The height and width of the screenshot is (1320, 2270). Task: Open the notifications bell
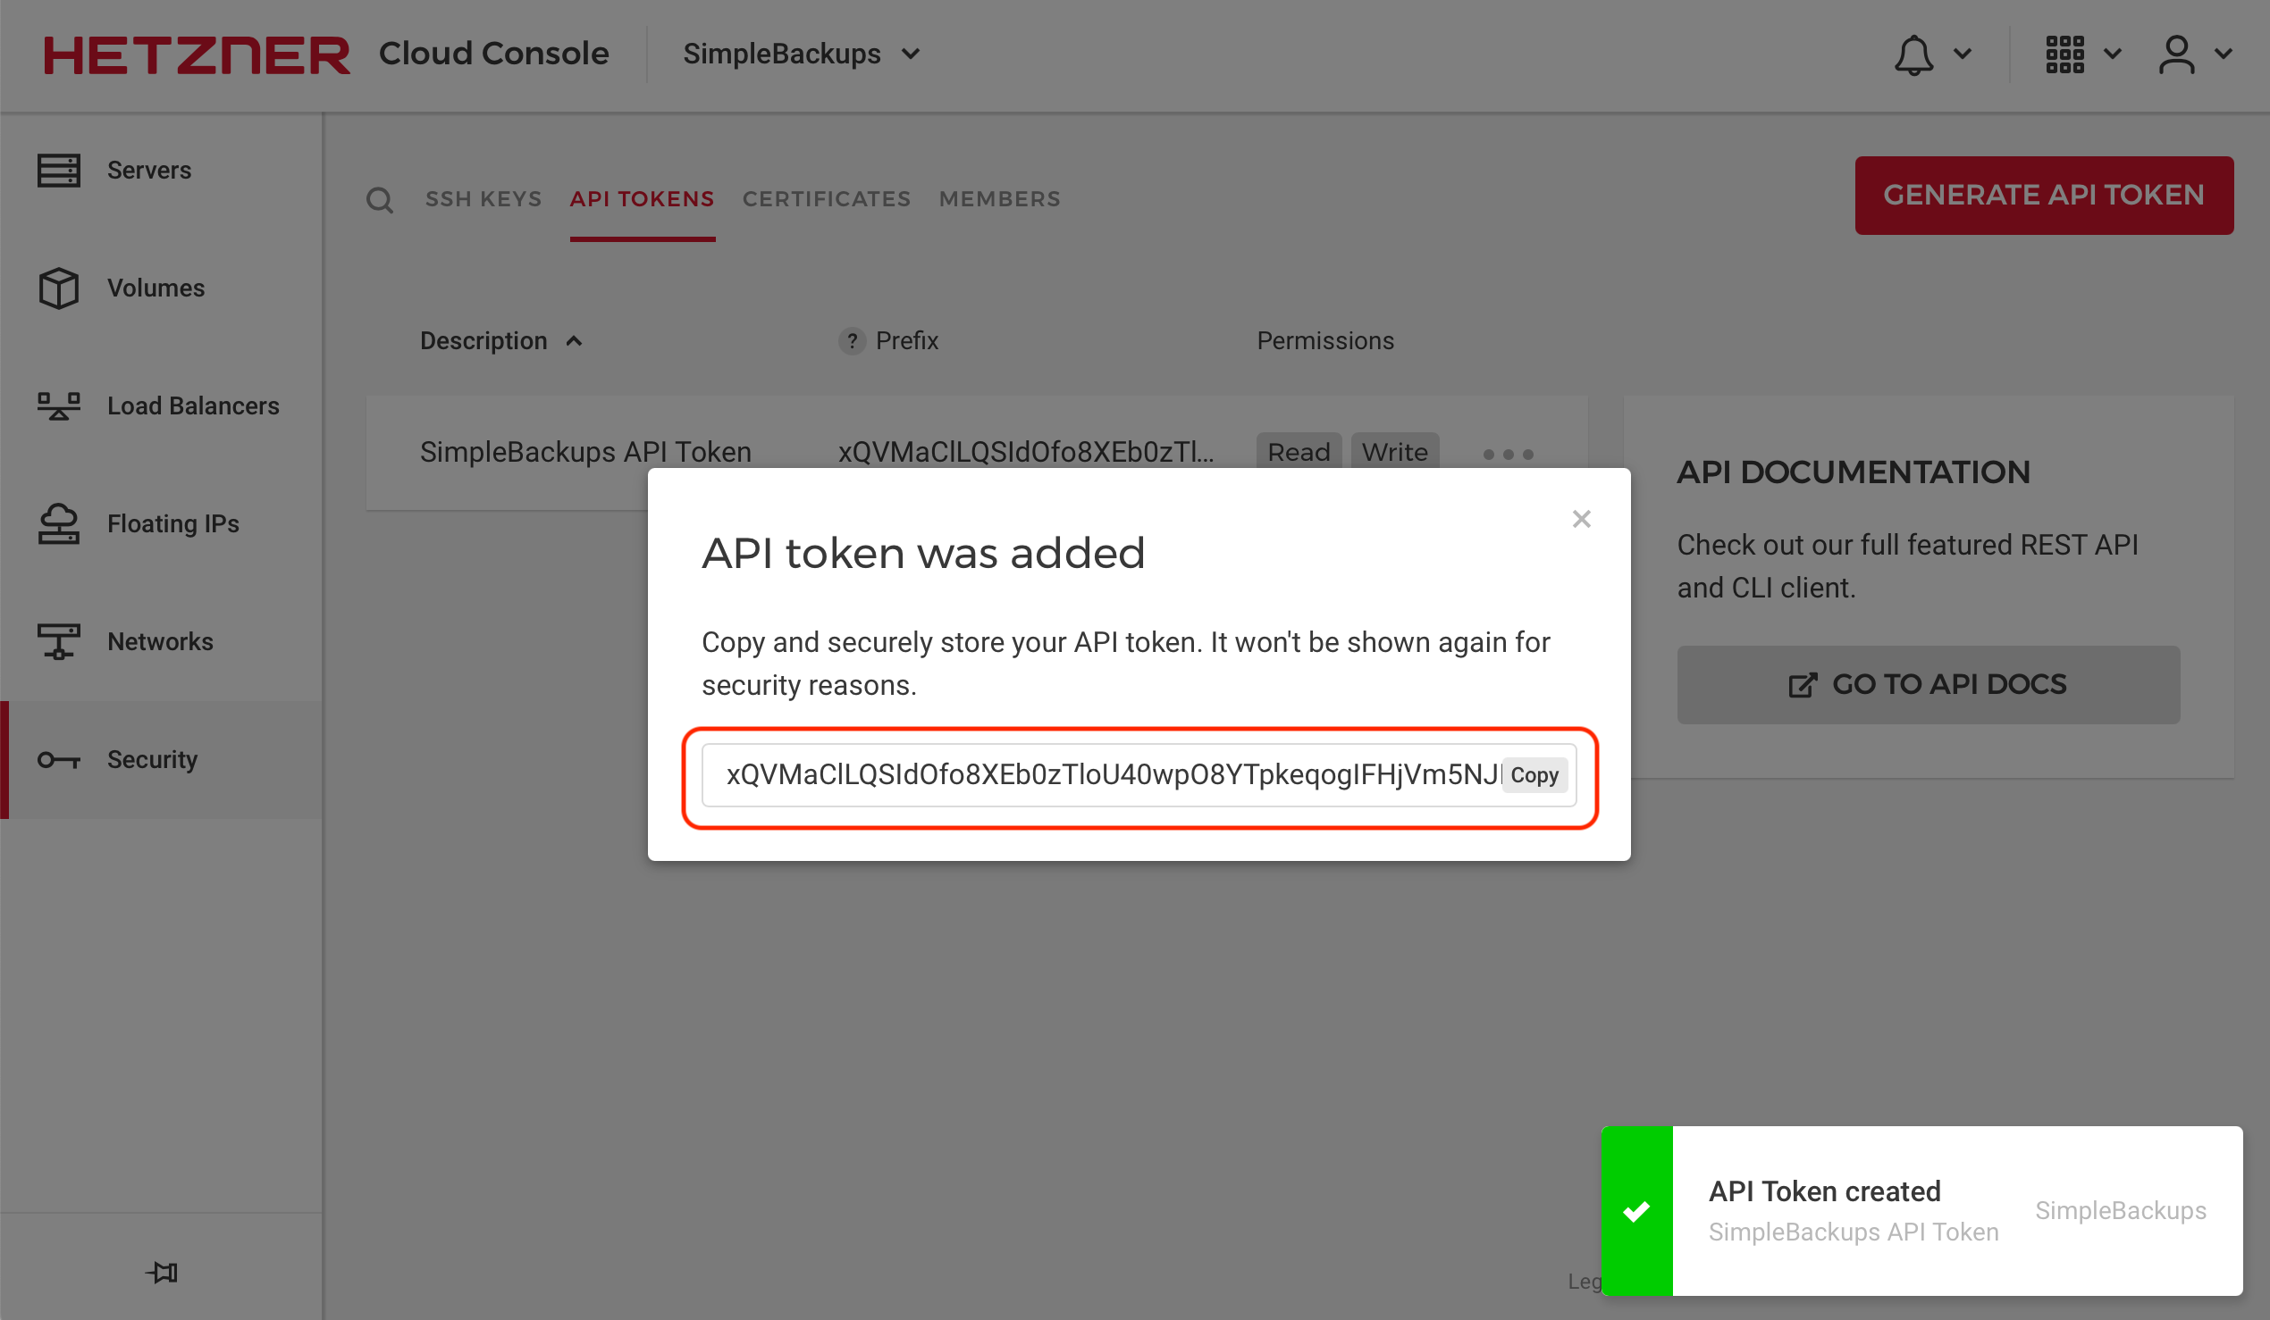tap(1913, 54)
